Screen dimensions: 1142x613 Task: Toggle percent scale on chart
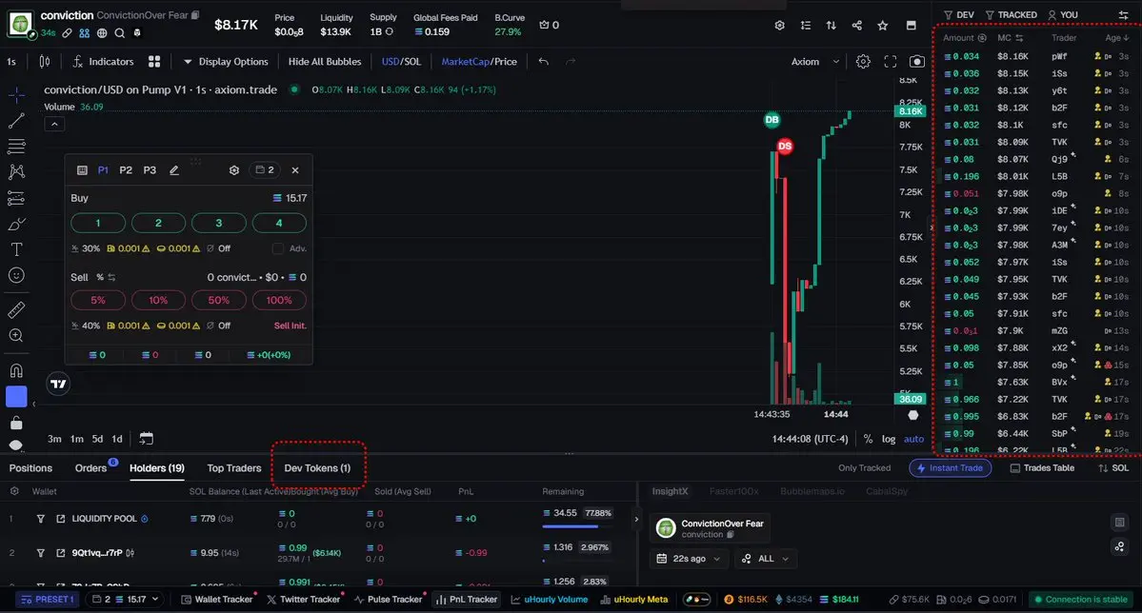click(868, 439)
